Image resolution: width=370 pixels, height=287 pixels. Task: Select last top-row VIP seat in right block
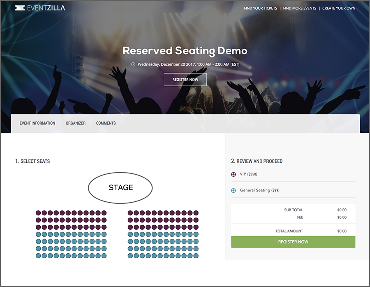(196, 213)
